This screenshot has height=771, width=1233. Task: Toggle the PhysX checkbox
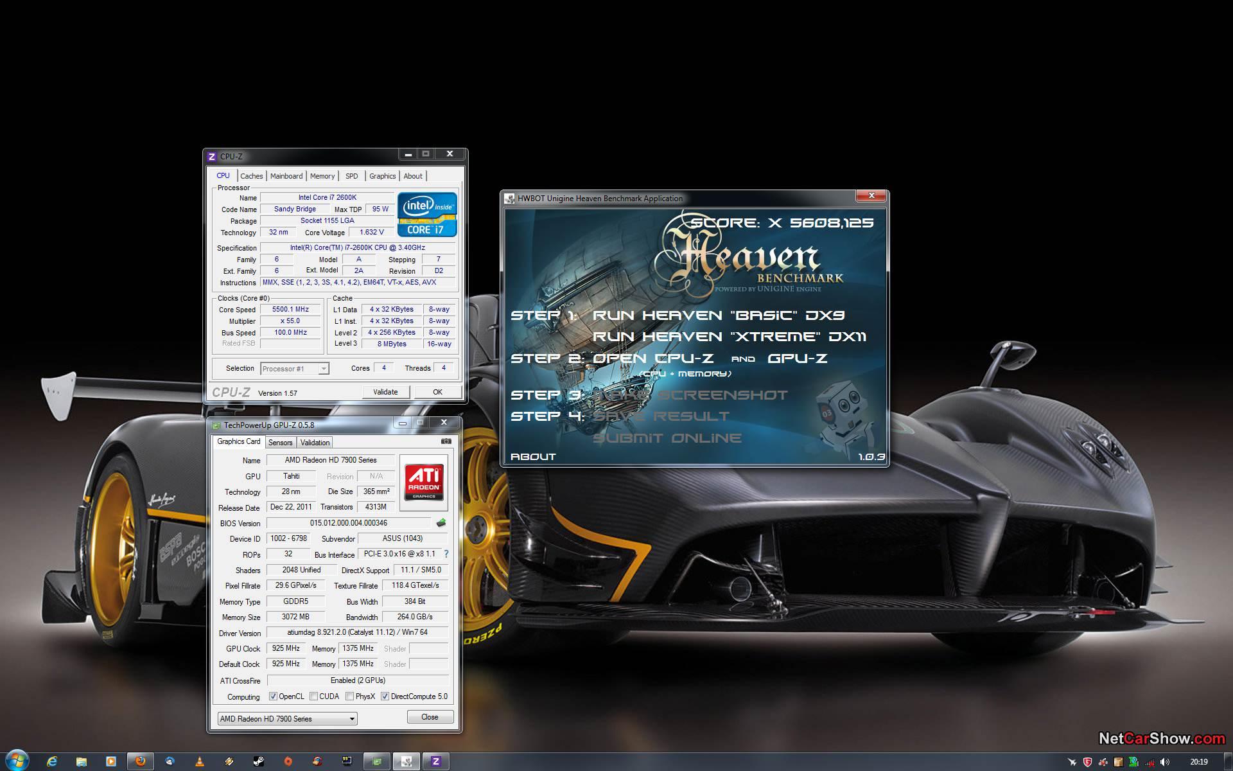tap(349, 696)
